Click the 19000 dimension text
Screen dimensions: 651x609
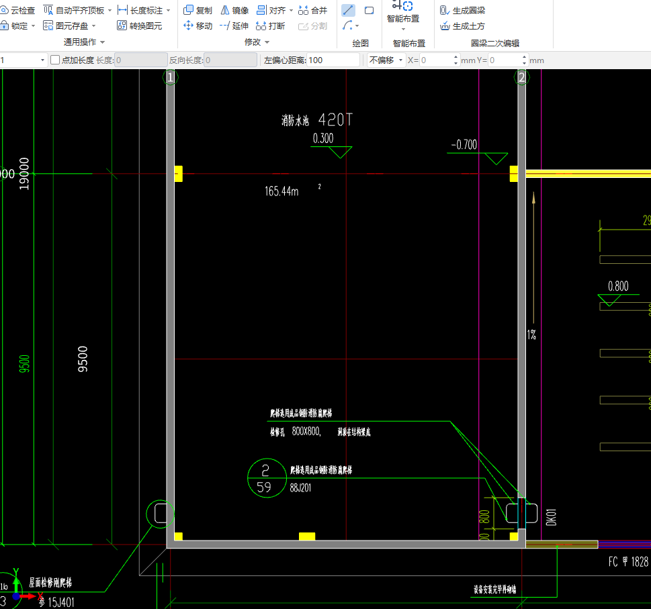24,174
